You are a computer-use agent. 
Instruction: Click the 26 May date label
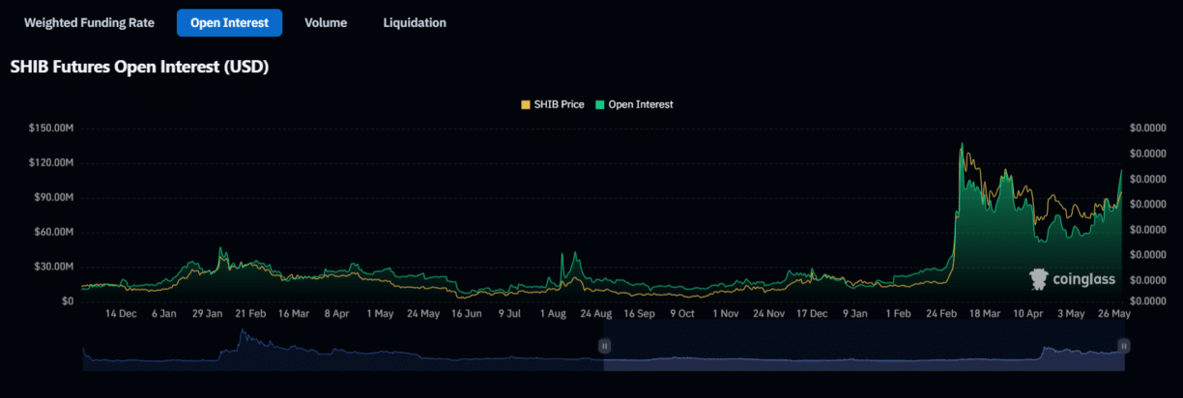(x=1114, y=314)
